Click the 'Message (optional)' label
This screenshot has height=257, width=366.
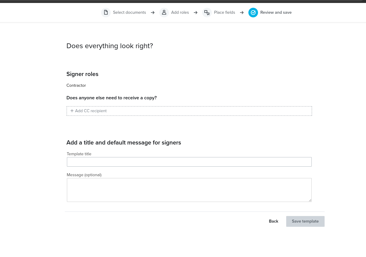point(84,175)
